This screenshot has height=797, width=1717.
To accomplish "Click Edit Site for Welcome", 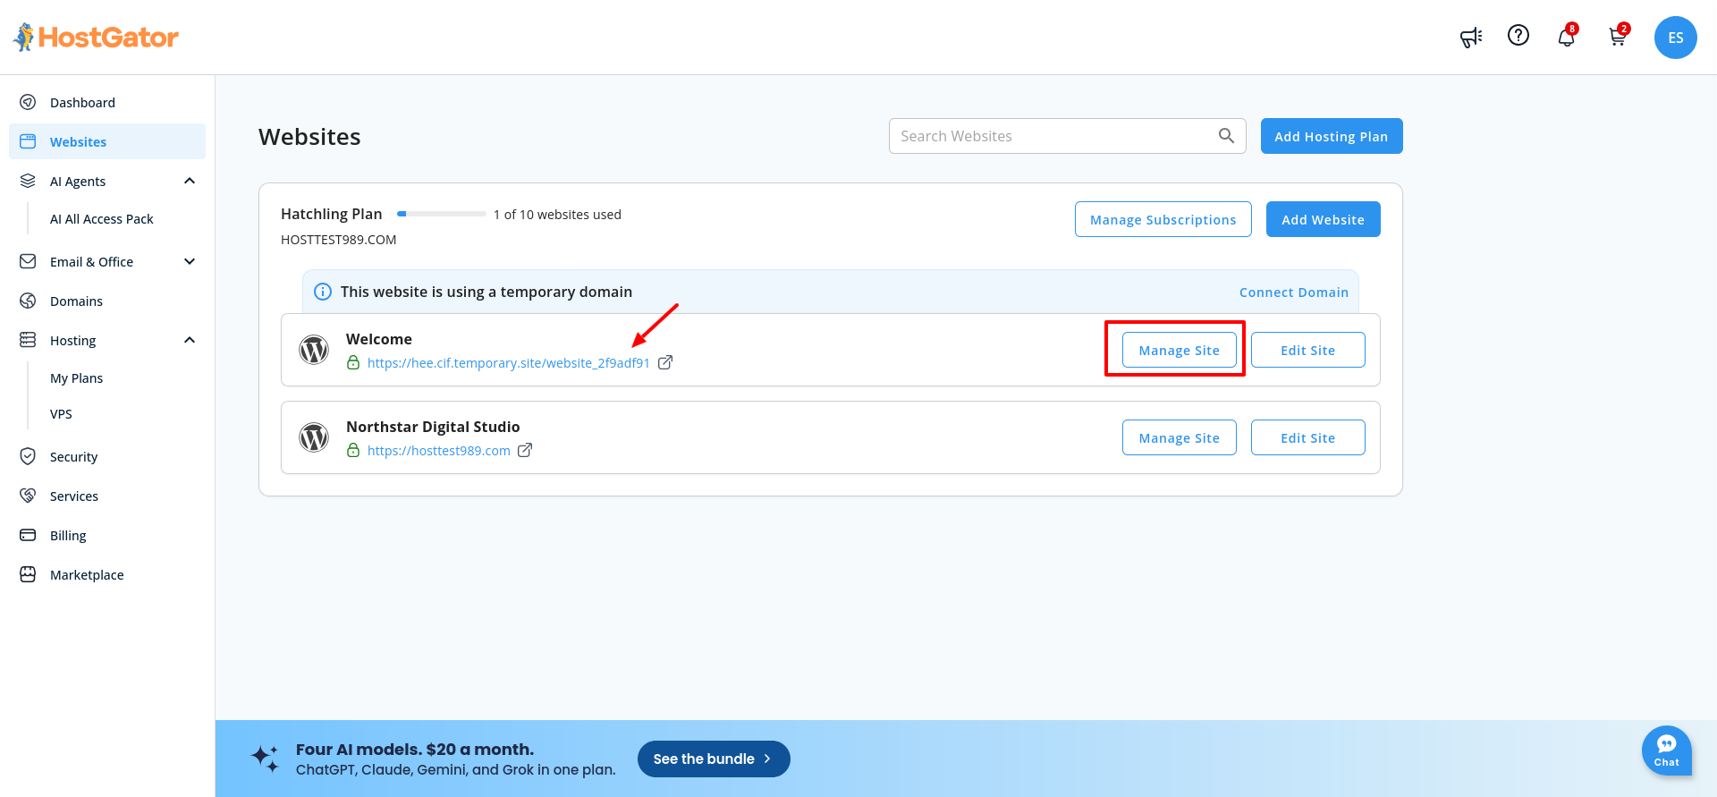I will point(1308,350).
